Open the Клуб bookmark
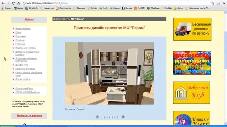This screenshot has height=127, width=227. click(103, 8)
